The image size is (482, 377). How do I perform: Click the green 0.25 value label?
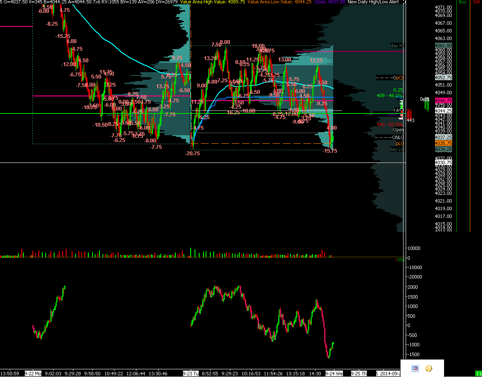(x=398, y=90)
